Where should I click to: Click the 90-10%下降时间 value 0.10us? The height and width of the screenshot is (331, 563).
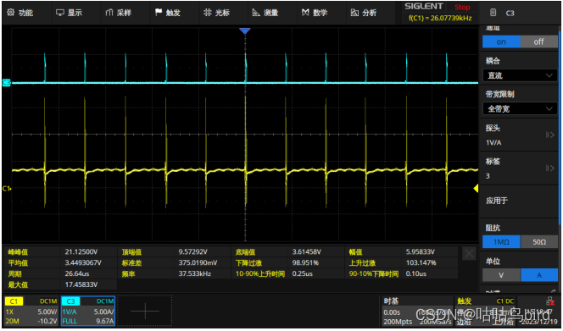415,273
